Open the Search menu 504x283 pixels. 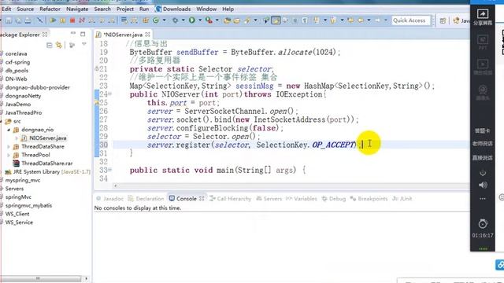102,9
